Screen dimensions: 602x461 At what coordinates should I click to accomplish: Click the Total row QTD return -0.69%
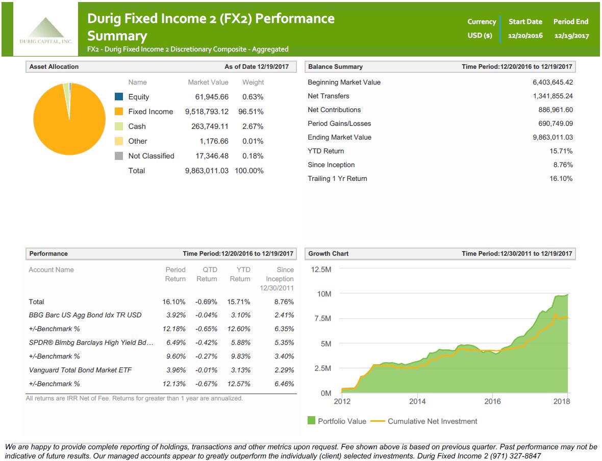pos(206,302)
